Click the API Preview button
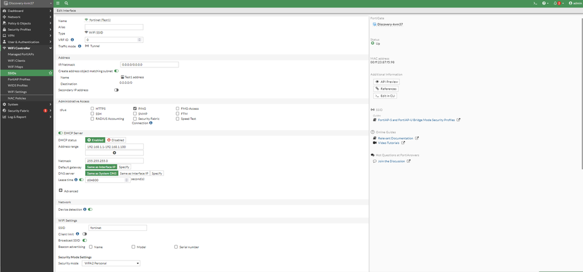Screen dimensions: 583x272 pos(387,81)
